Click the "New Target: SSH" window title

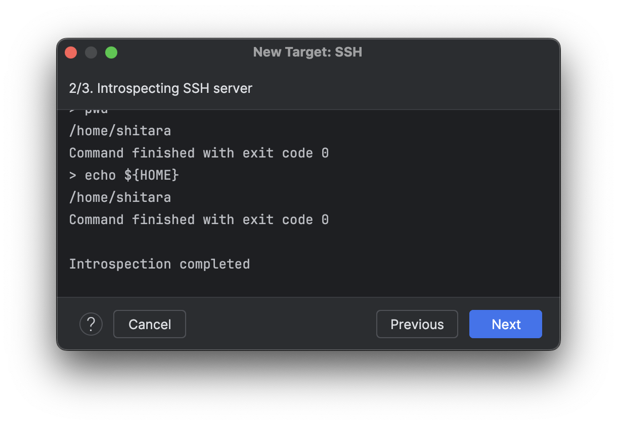point(307,52)
